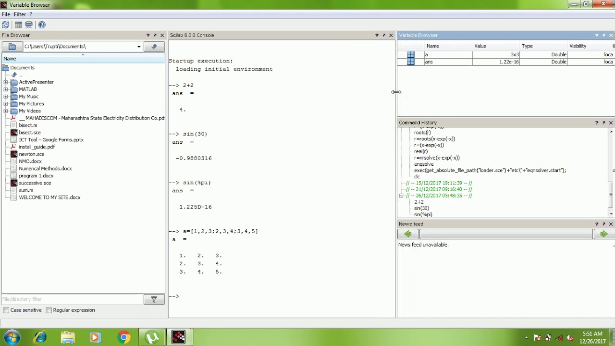
Task: Click the edit variable table toolbar icon
Action: click(18, 25)
